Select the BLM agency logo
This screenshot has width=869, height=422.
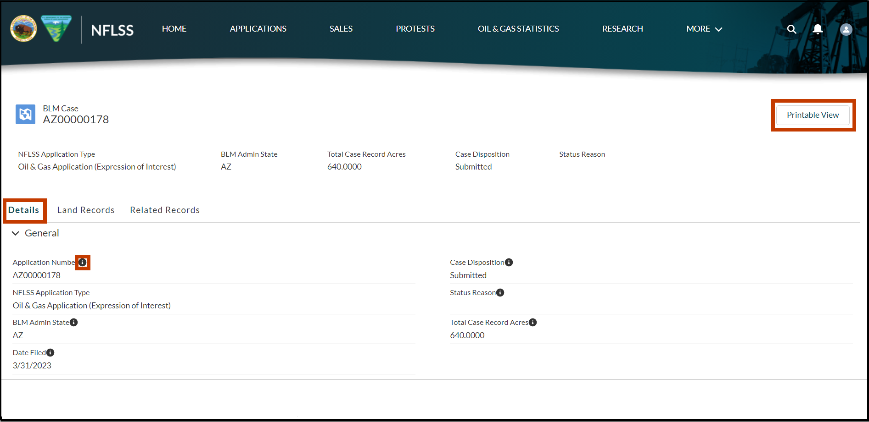pos(56,28)
